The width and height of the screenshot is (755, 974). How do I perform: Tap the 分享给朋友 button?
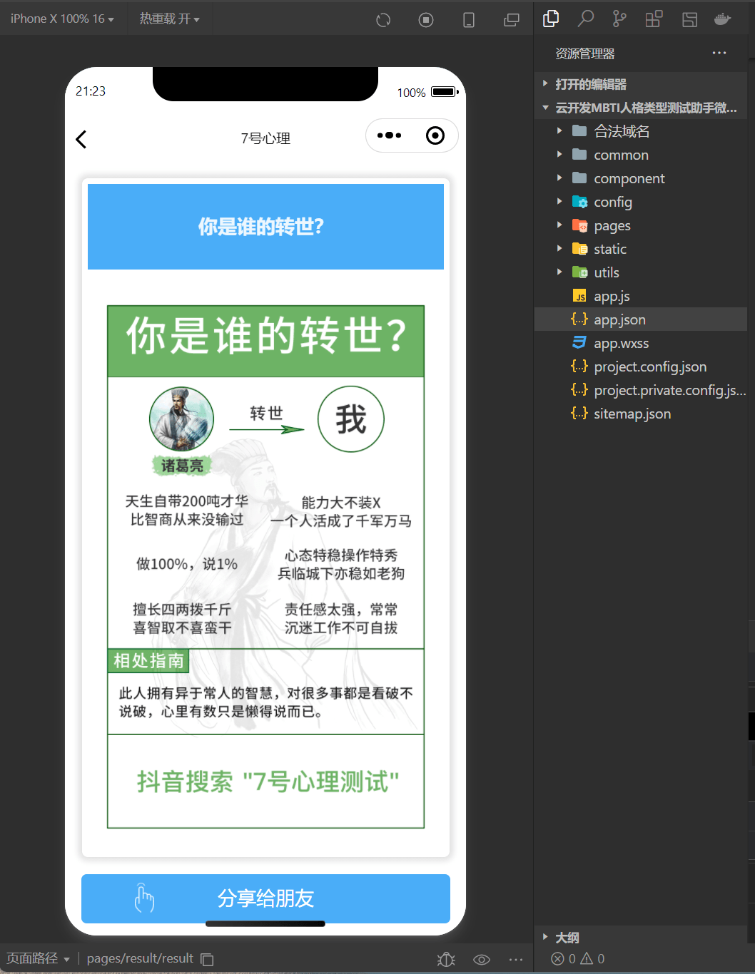pos(265,898)
